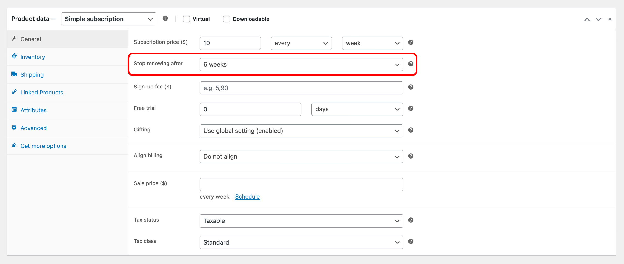
Task: Click the Sign-up fee input field
Action: [301, 88]
